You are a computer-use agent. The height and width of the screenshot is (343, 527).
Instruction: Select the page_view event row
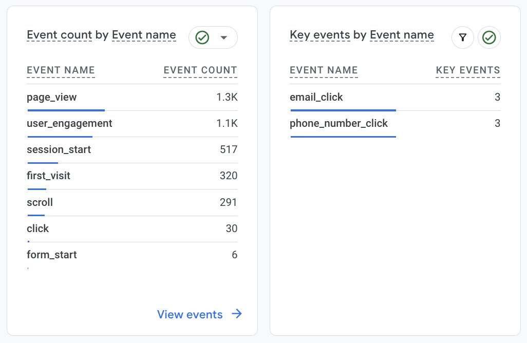pyautogui.click(x=52, y=97)
